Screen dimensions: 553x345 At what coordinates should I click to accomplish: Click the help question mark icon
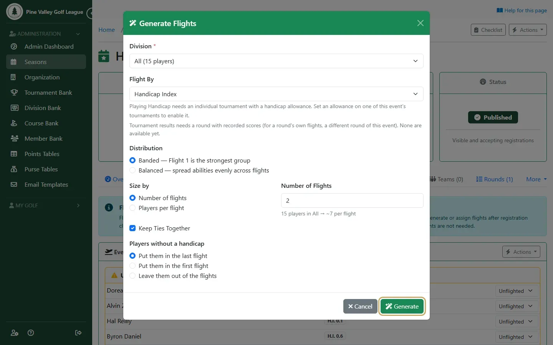click(31, 333)
